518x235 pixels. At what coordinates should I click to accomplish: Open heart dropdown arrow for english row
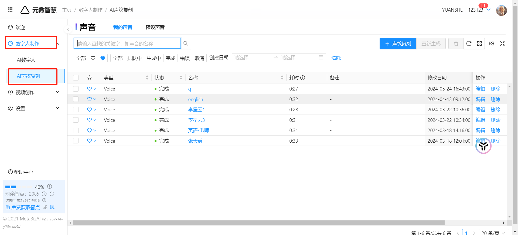[x=95, y=99]
